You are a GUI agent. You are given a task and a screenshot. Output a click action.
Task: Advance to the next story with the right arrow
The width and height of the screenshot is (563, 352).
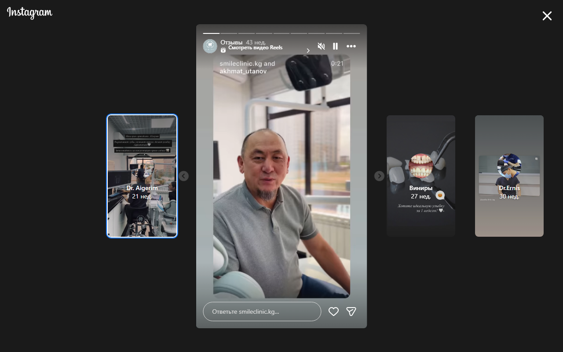379,176
